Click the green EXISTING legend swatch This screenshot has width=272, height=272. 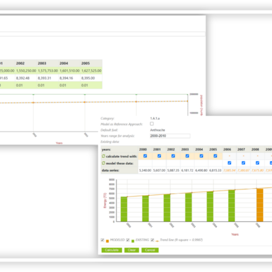click(x=133, y=241)
